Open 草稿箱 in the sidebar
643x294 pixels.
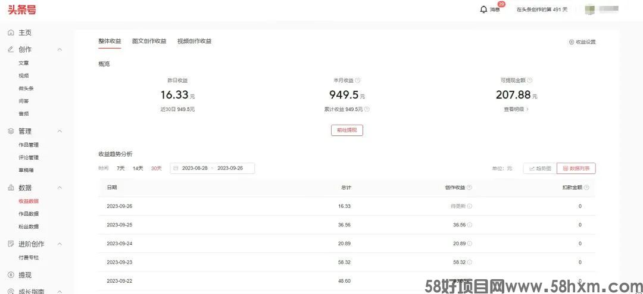[x=26, y=170]
